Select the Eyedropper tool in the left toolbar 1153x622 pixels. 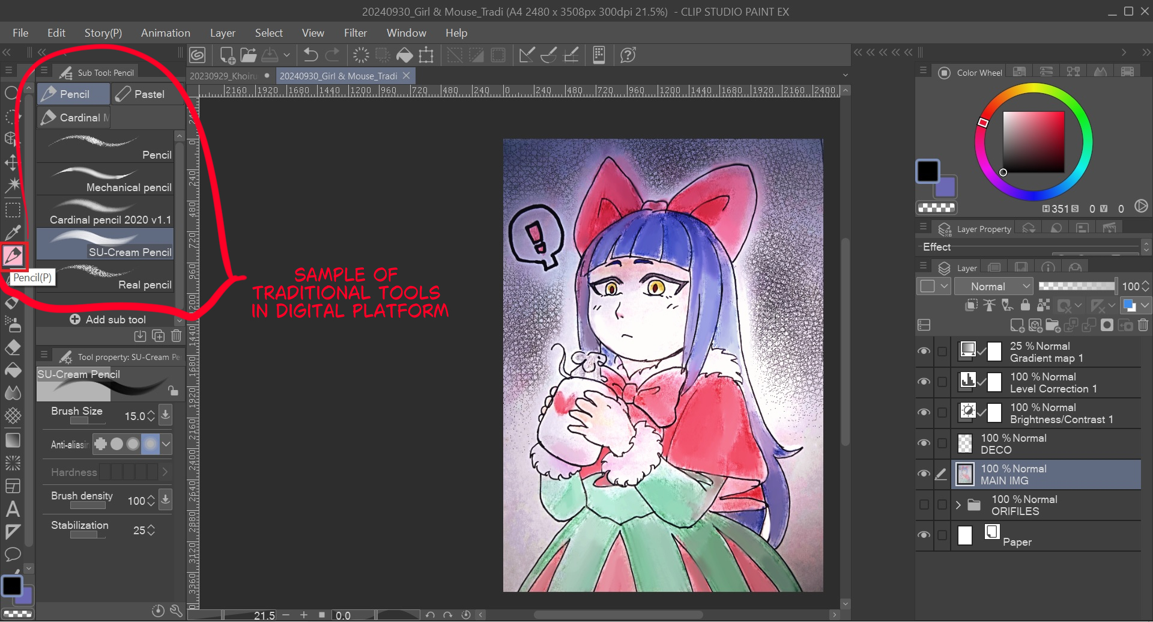pos(12,232)
